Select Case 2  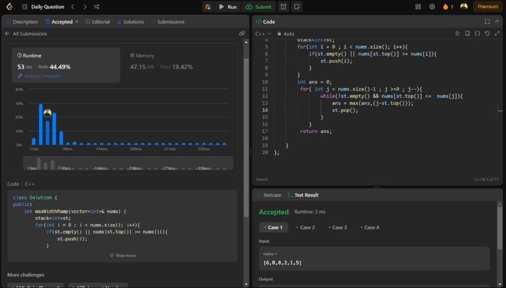(305, 227)
